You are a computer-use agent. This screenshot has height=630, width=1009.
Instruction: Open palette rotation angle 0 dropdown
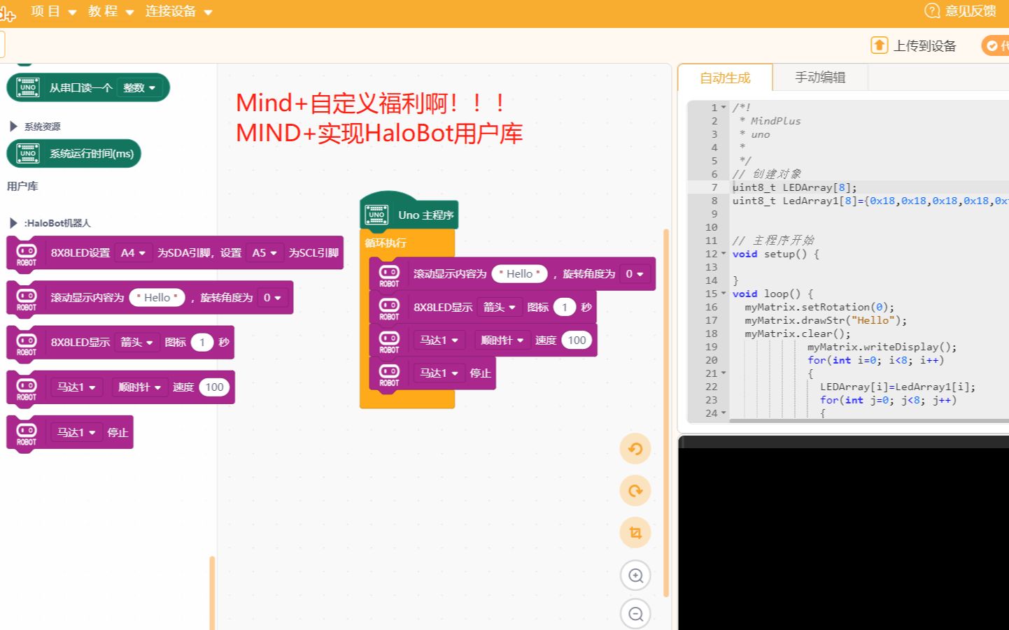click(x=272, y=297)
